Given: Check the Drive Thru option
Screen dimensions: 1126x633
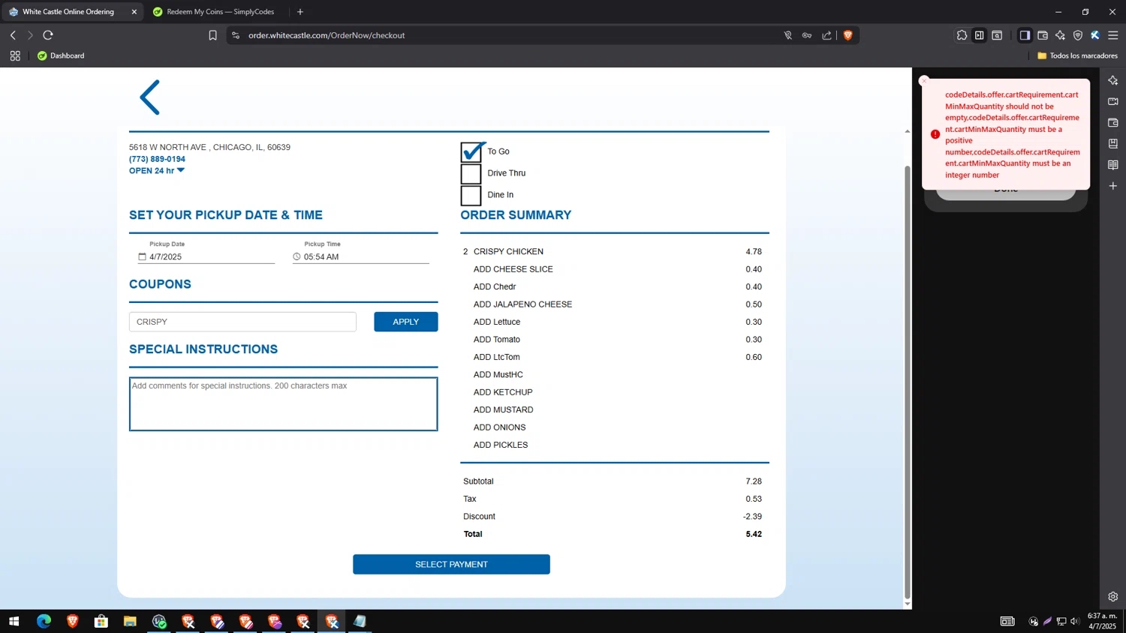Looking at the screenshot, I should [471, 173].
